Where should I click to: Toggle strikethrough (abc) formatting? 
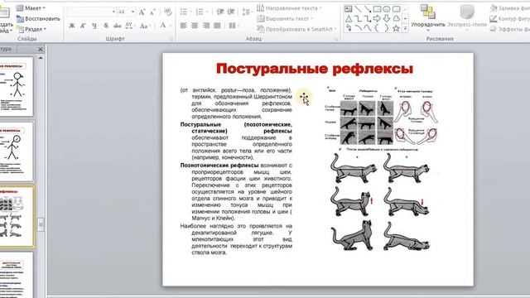118,26
